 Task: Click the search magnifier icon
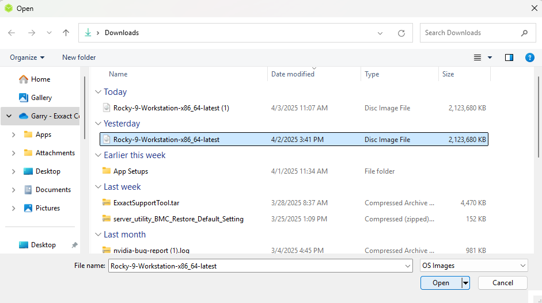click(x=524, y=33)
